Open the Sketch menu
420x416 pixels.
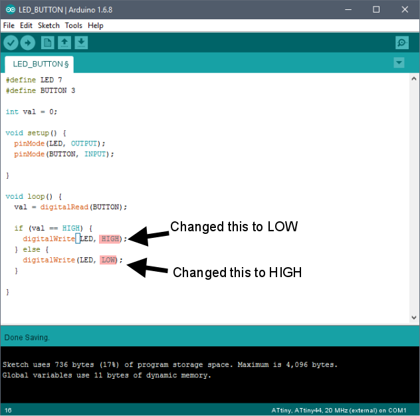[x=49, y=25]
